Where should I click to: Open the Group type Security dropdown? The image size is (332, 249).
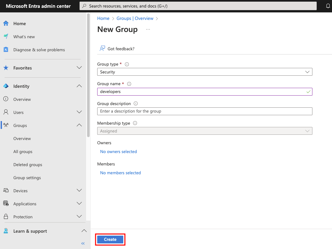click(204, 72)
